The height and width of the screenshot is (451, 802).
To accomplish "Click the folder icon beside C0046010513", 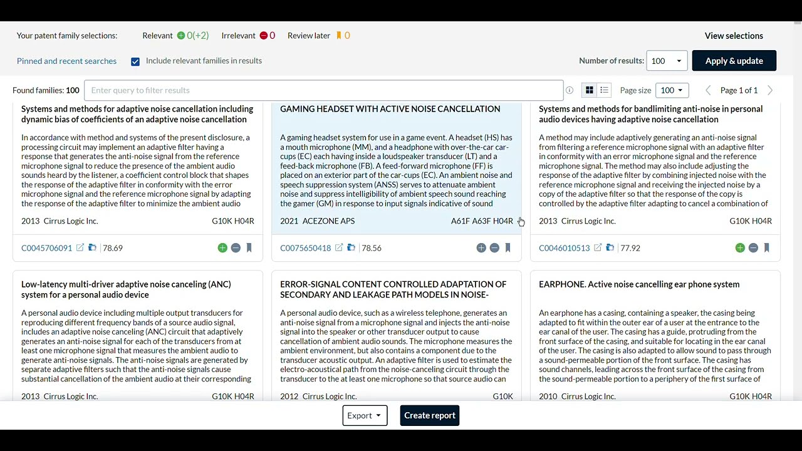I will point(610,248).
